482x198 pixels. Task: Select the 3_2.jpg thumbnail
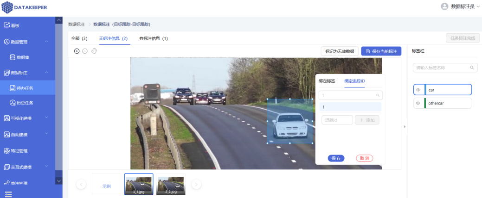pos(171,184)
